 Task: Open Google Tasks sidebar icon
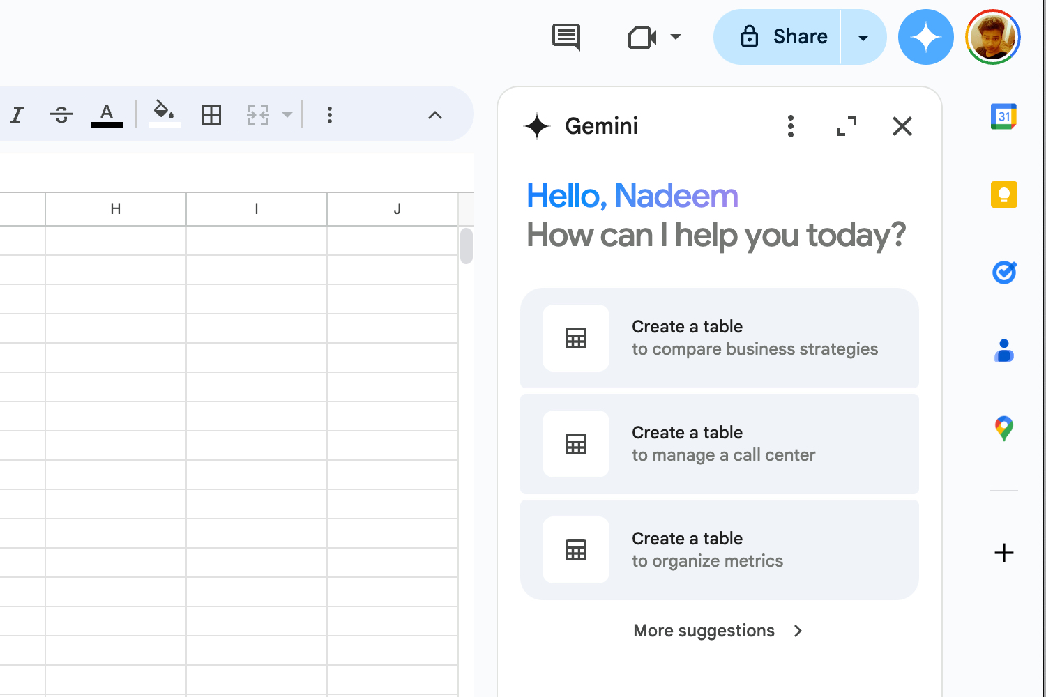coord(1003,273)
